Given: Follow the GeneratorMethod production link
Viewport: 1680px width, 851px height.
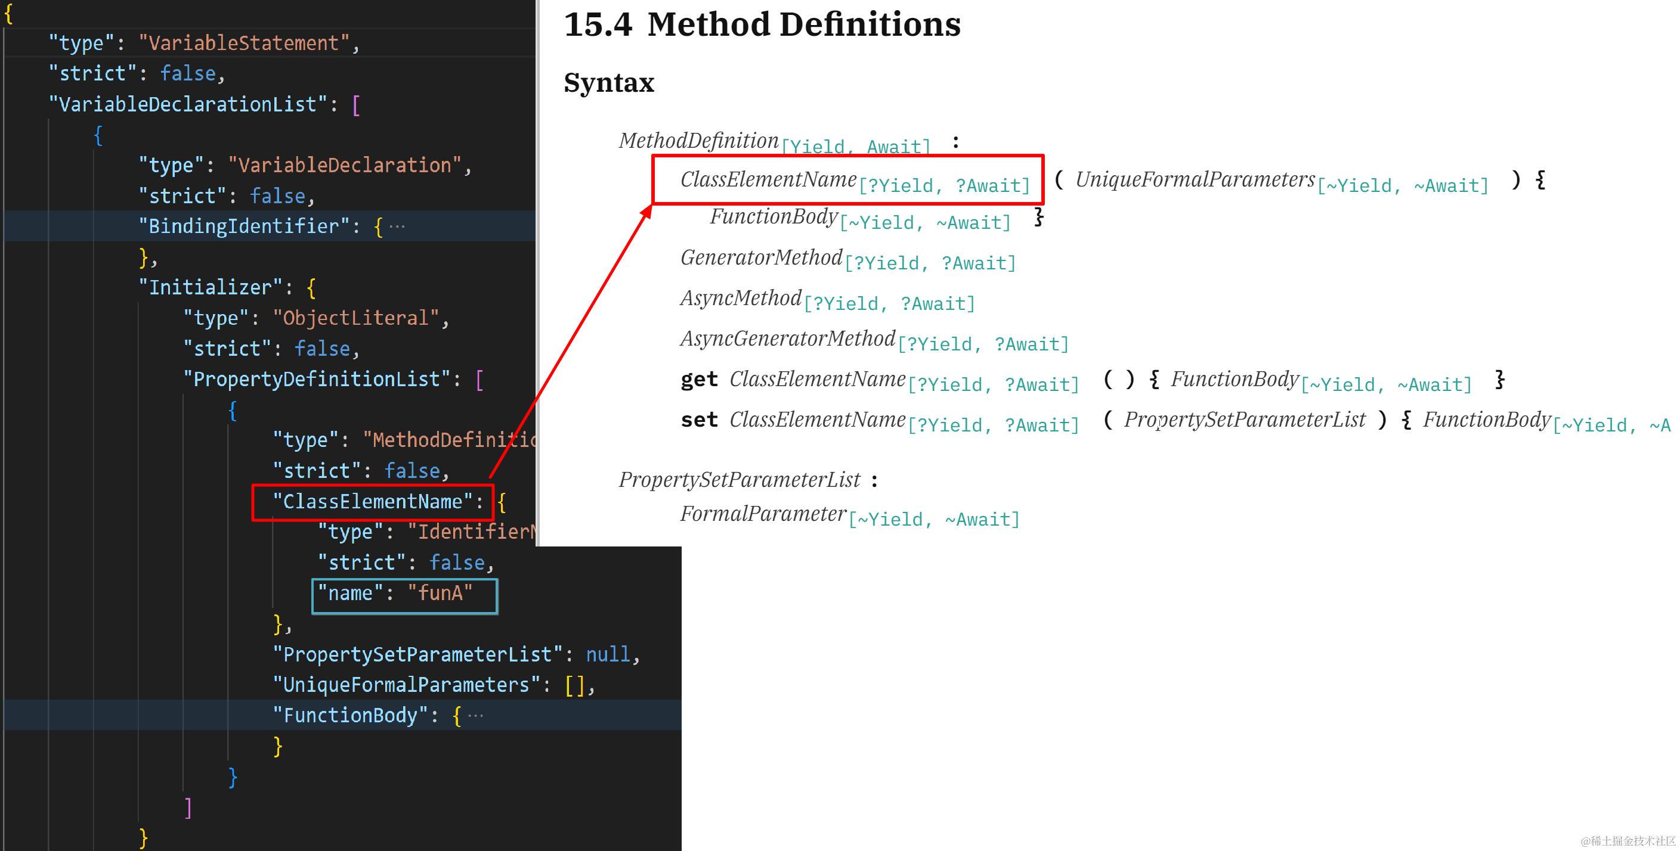Looking at the screenshot, I should tap(761, 257).
